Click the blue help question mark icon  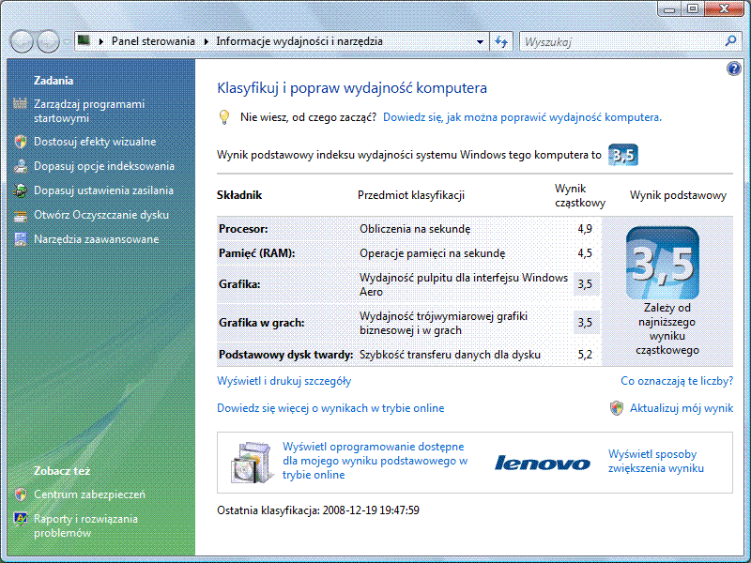click(x=733, y=68)
